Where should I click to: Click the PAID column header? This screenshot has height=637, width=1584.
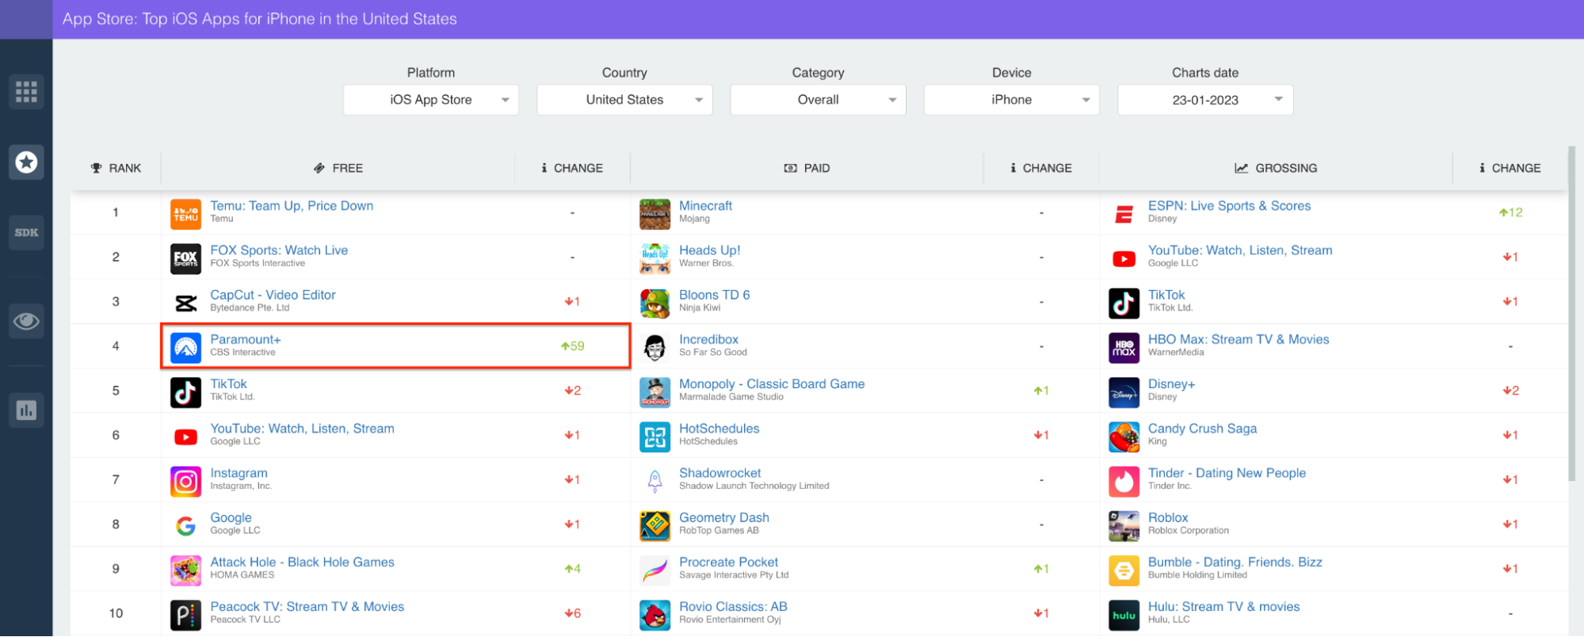pyautogui.click(x=807, y=168)
